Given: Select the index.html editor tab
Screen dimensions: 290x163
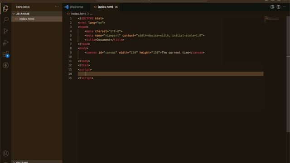Looking at the screenshot, I should click(x=106, y=7).
